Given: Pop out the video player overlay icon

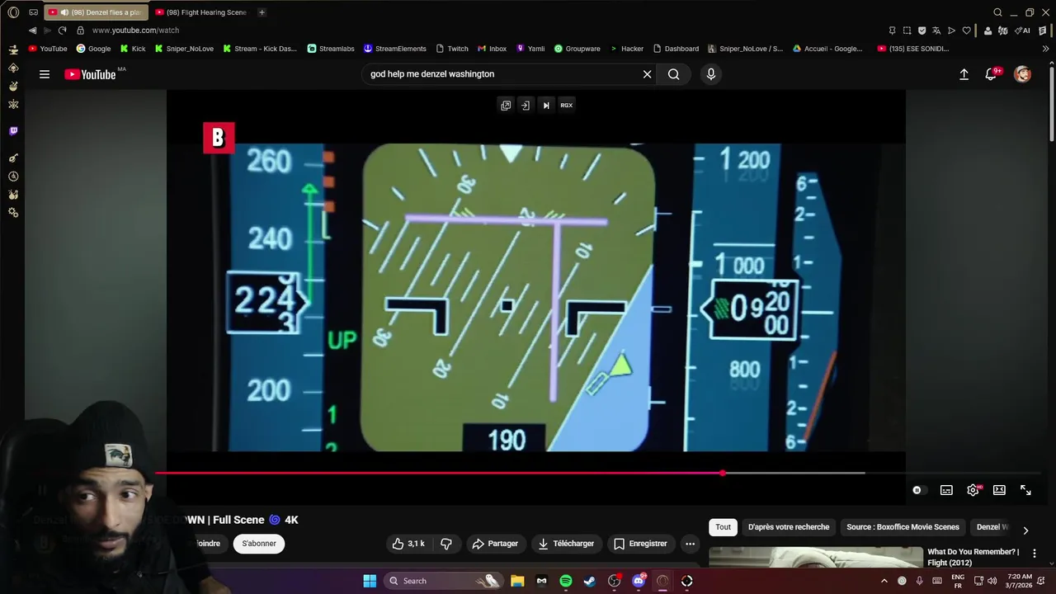Looking at the screenshot, I should pos(506,106).
